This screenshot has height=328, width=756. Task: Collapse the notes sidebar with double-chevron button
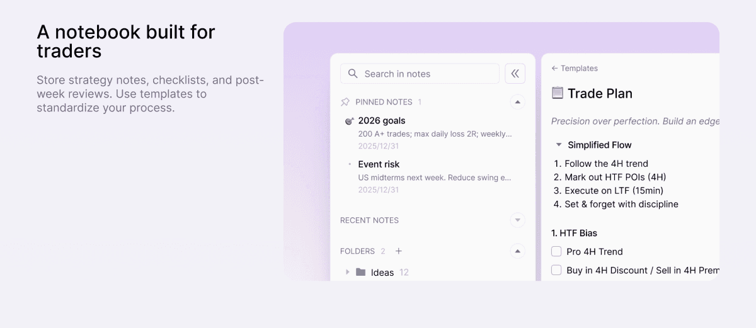[x=515, y=74]
